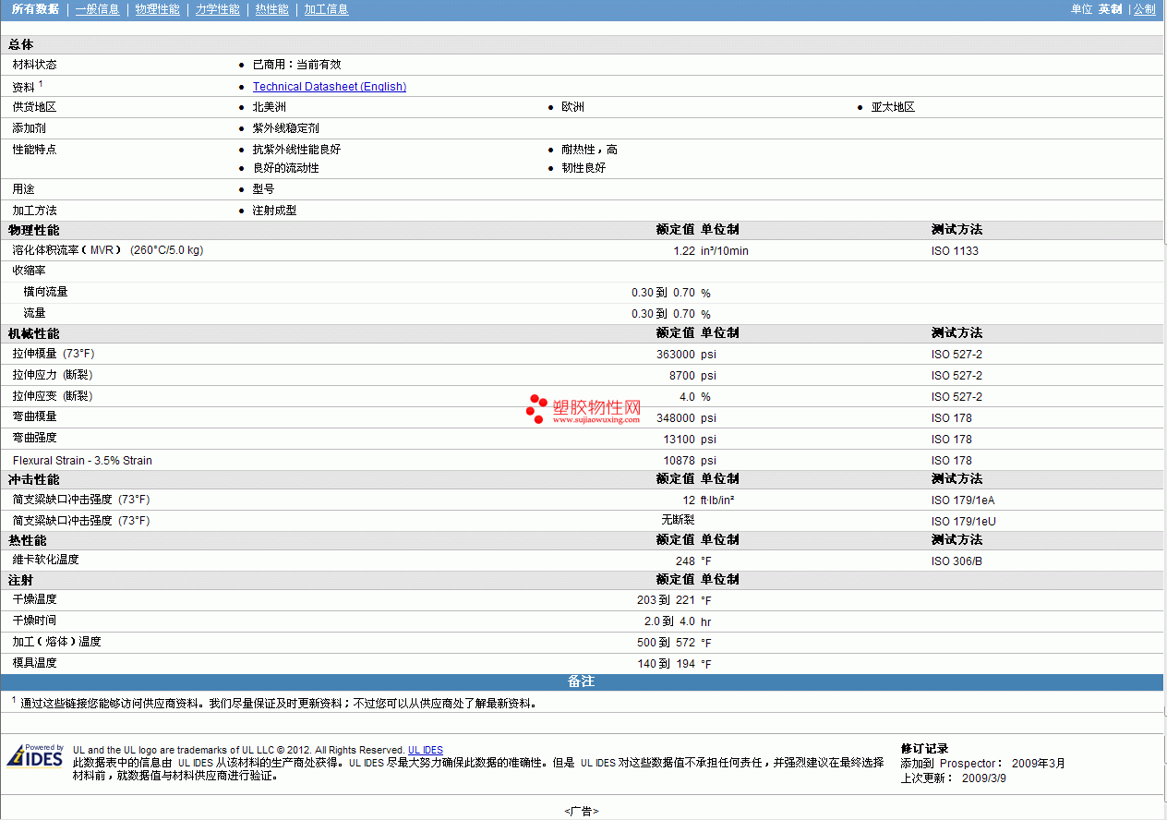Viewport: 1167px width, 820px height.
Task: Click the 北美洲 availability entry
Action: 270,107
